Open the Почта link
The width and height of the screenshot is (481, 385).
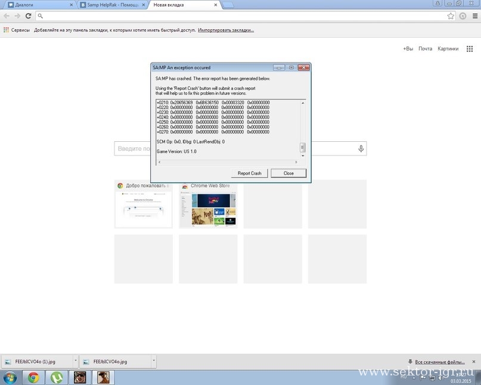425,48
